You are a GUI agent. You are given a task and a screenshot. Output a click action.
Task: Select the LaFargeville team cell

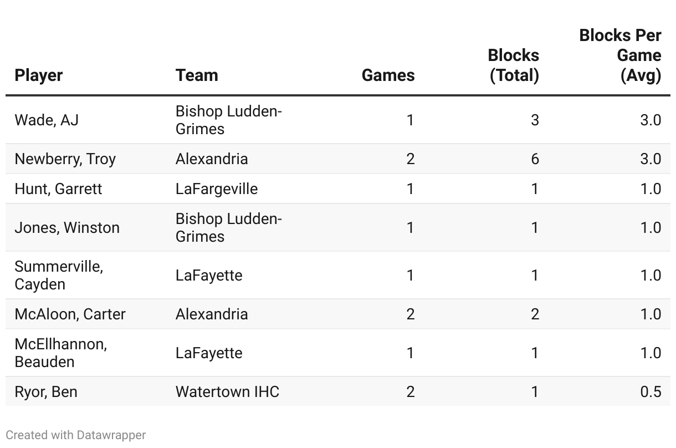tap(217, 189)
